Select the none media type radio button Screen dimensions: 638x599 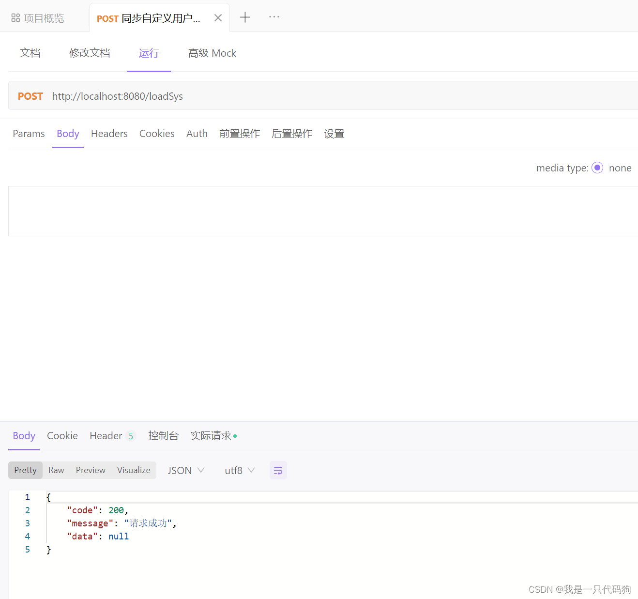[x=597, y=168]
